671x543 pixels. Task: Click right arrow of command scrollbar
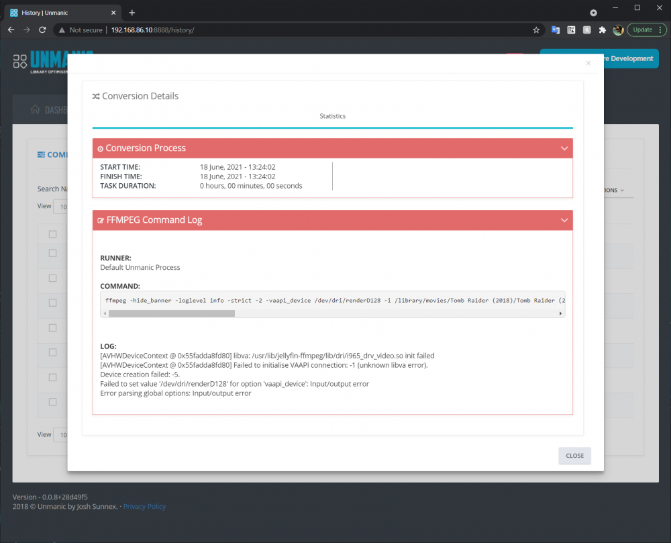pyautogui.click(x=560, y=313)
